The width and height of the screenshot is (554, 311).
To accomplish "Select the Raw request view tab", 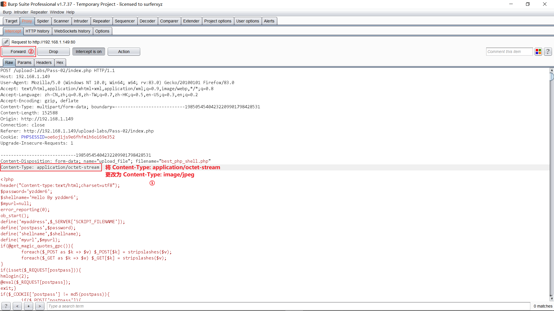I will pyautogui.click(x=9, y=62).
